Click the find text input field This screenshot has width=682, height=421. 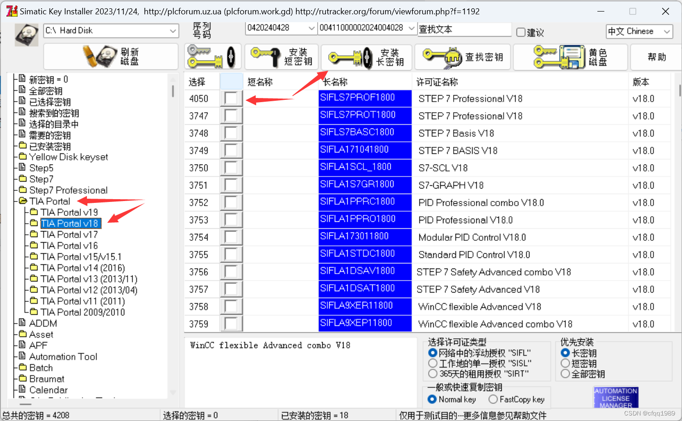[x=464, y=29]
